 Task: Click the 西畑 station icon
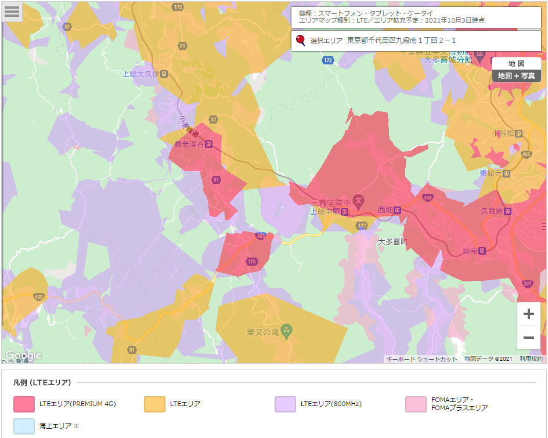tap(398, 210)
